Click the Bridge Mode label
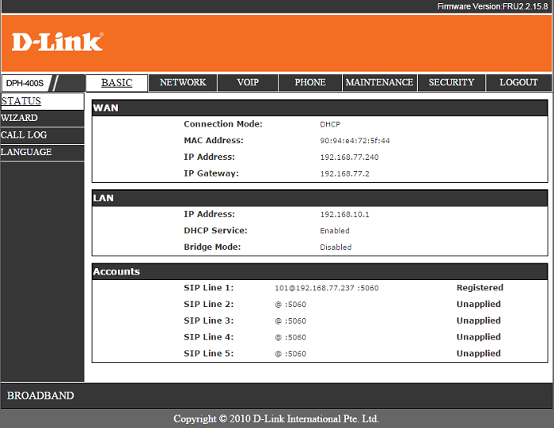 (212, 247)
